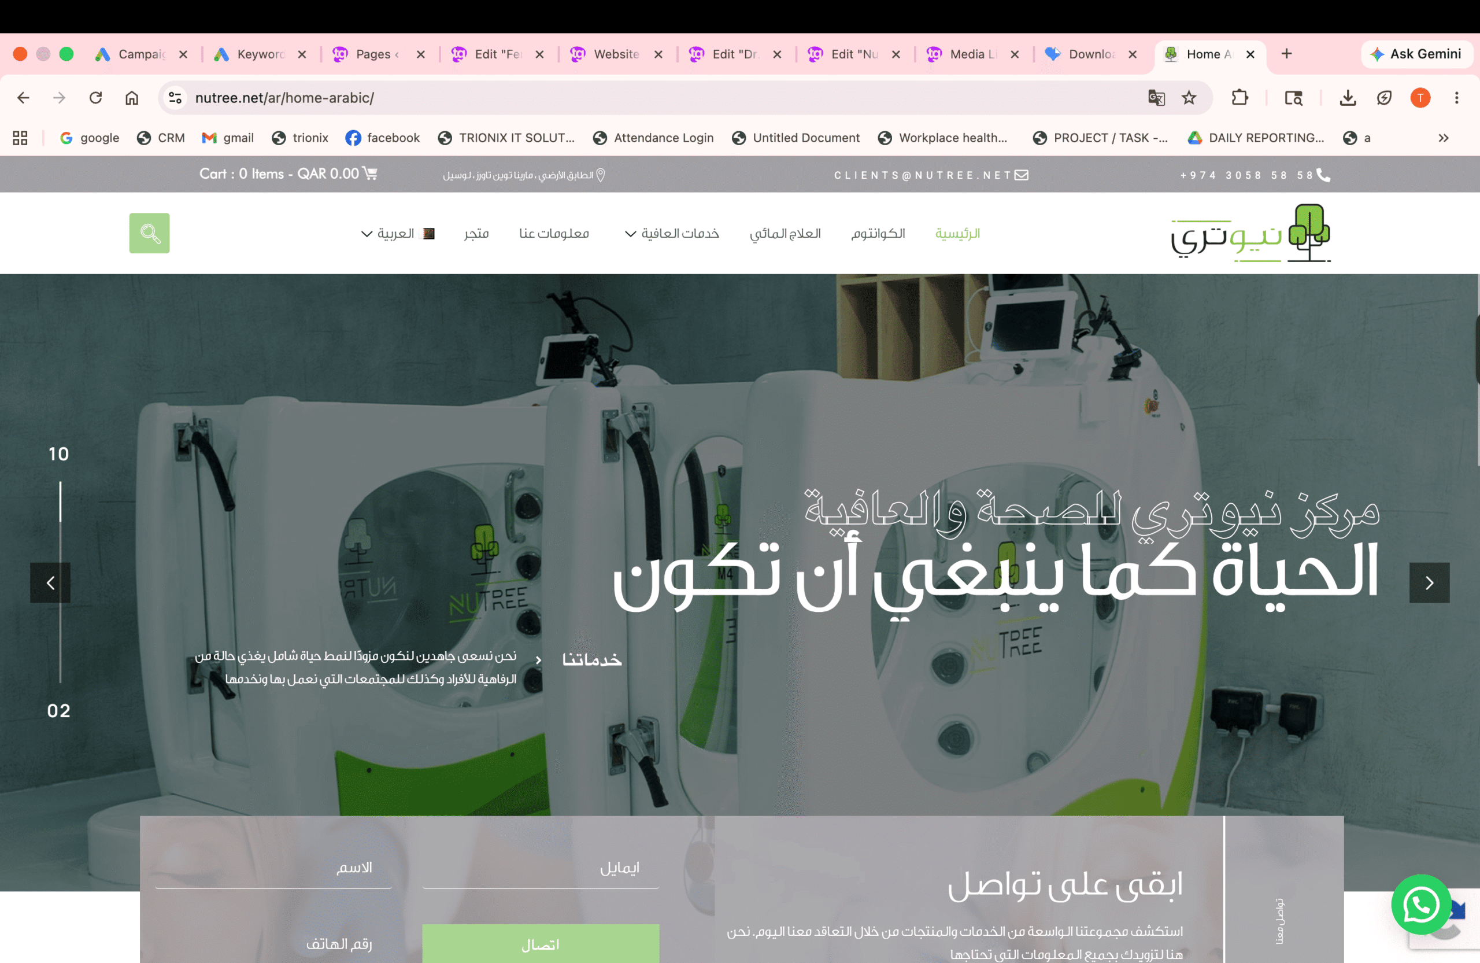The image size is (1480, 963).
Task: Click the رقم الهاتف phone input field
Action: [273, 944]
